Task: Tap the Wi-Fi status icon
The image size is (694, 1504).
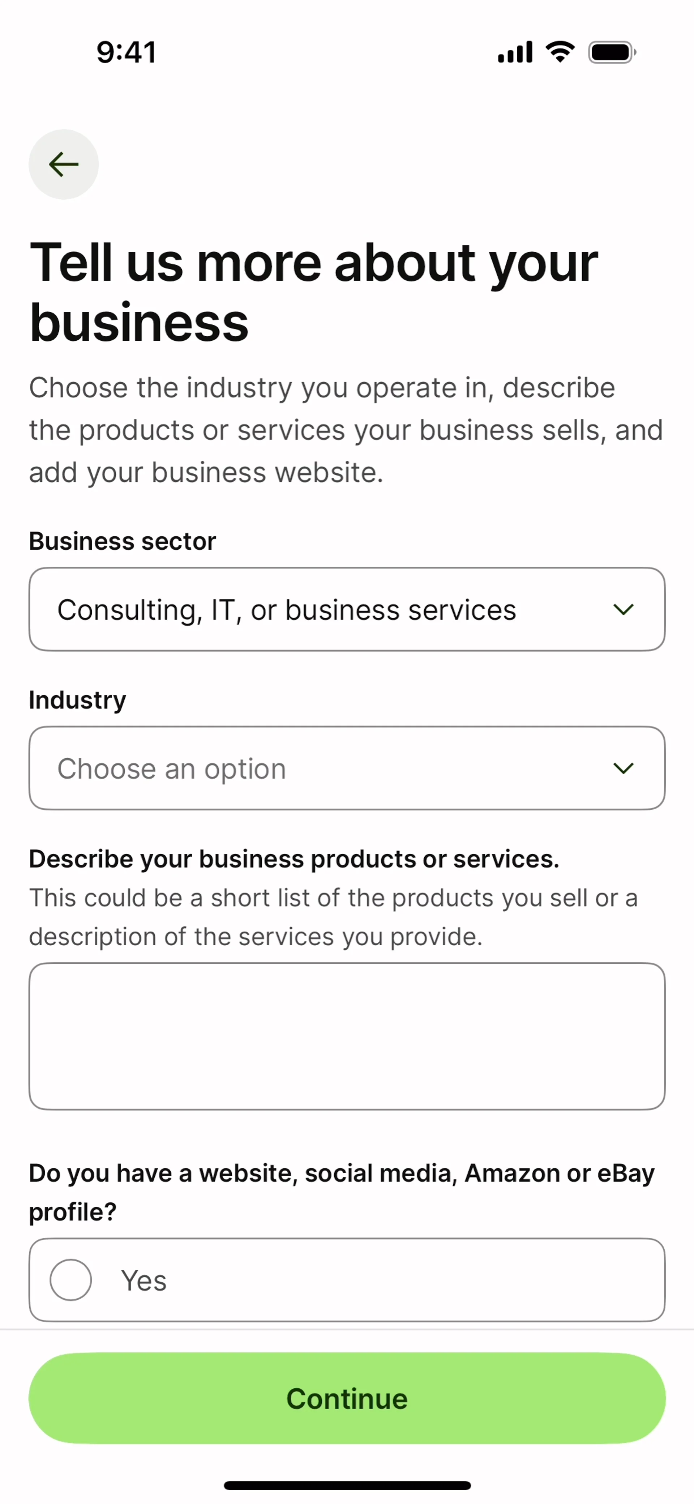Action: (x=560, y=52)
